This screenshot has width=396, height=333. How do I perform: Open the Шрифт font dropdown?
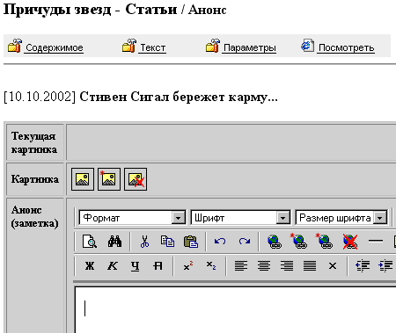240,218
